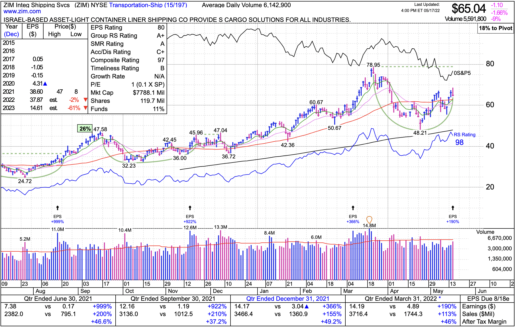The width and height of the screenshot is (515, 327).
Task: Select the Timeliness Rating B row
Action: [x=128, y=68]
